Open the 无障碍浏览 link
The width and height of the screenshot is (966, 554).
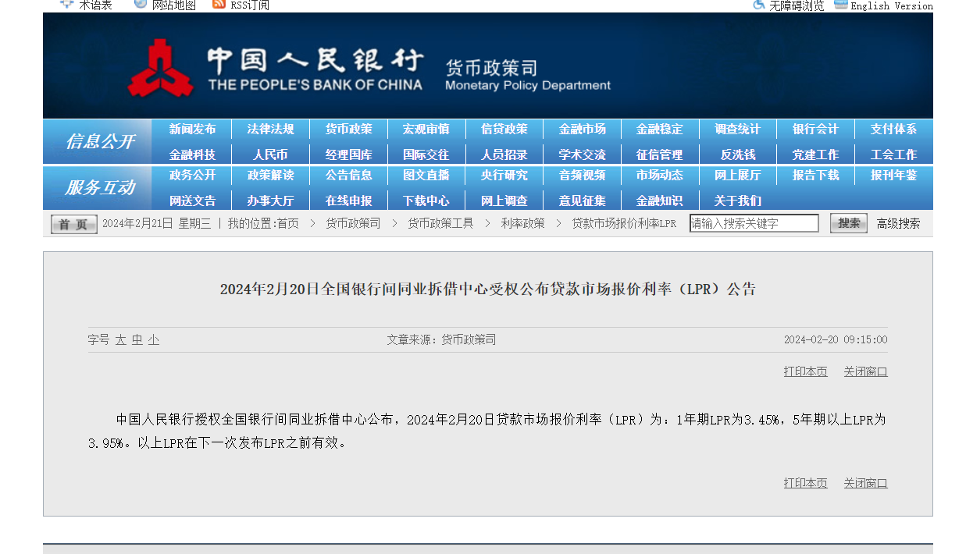point(797,5)
